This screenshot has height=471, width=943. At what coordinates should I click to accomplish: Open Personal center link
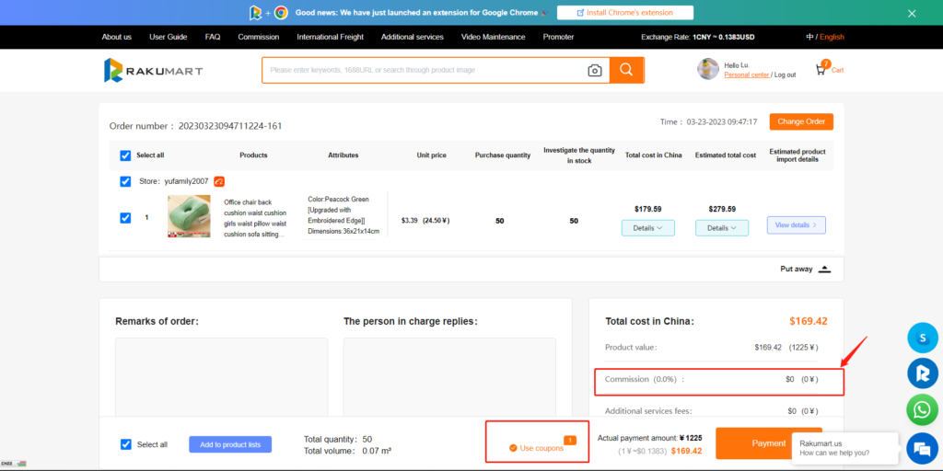(x=746, y=75)
